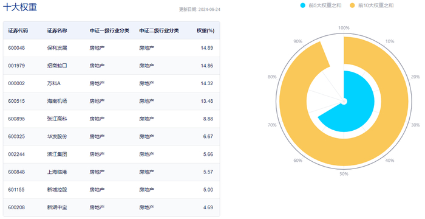Click weight value 6.67

[208, 136]
